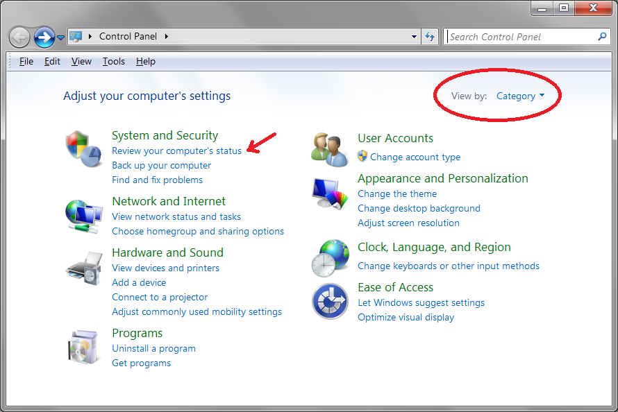
Task: Click Change the theme
Action: pyautogui.click(x=397, y=194)
